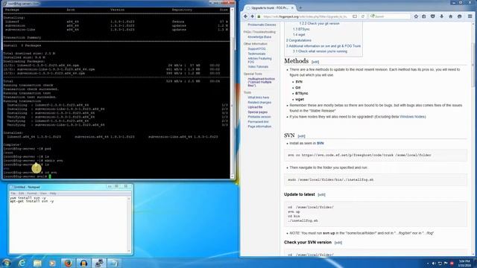Show hidden system tray icons

tap(428, 264)
